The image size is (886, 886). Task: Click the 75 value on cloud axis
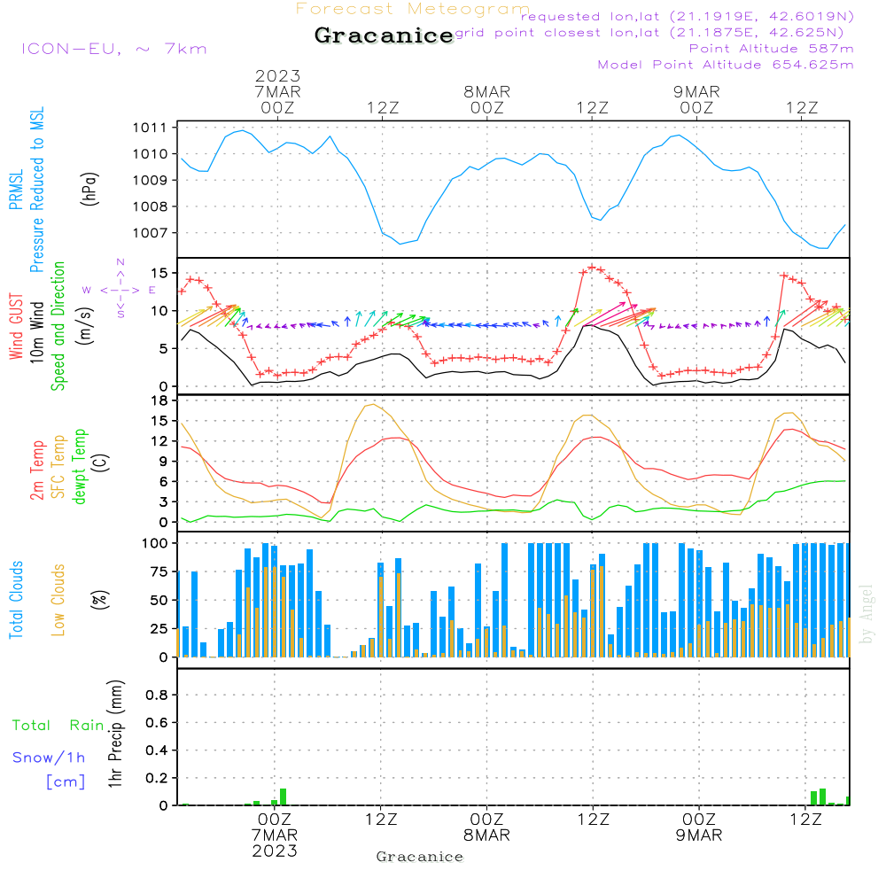pyautogui.click(x=159, y=571)
